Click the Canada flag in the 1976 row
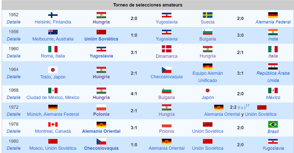Screen dimensions: 294x153 tap(53, 124)
